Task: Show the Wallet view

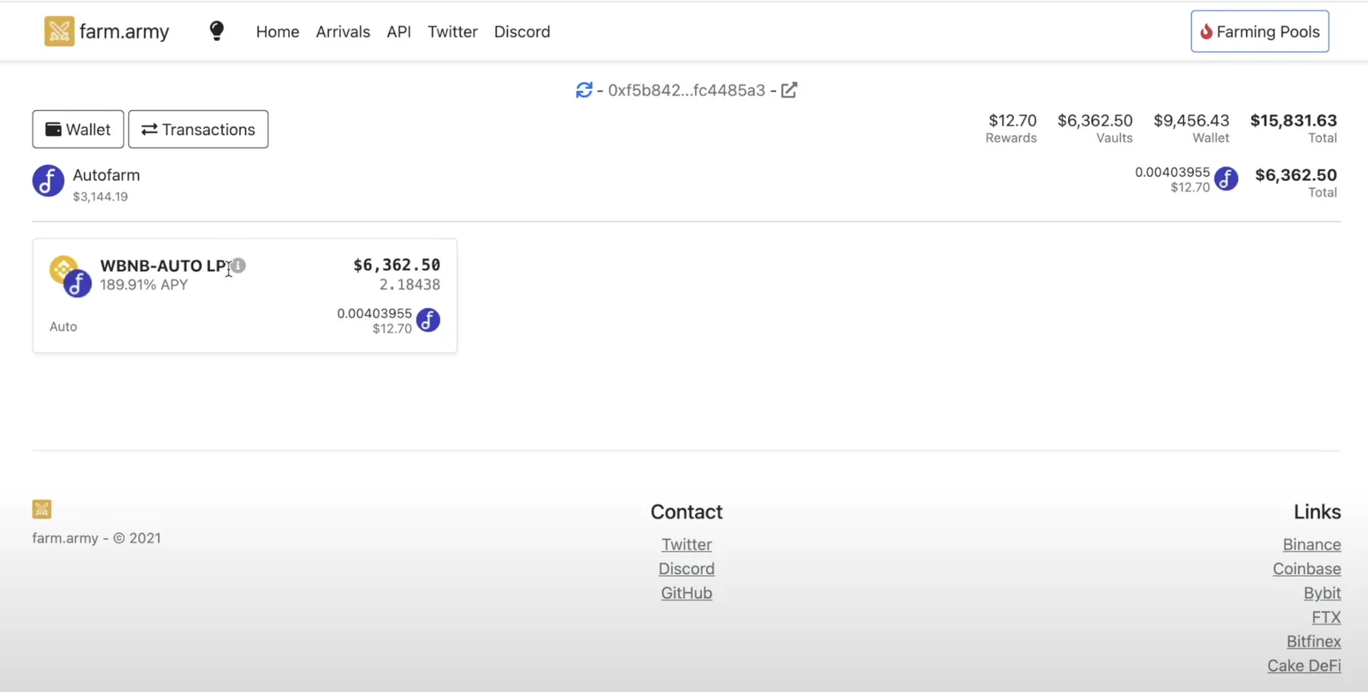Action: [78, 129]
